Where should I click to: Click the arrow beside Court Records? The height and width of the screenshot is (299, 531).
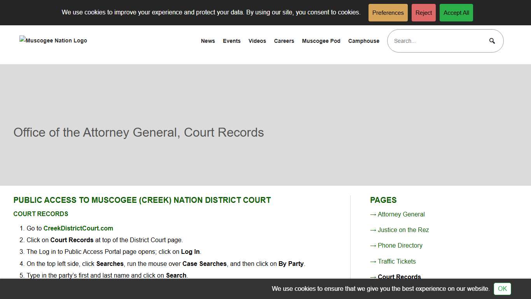[373, 277]
